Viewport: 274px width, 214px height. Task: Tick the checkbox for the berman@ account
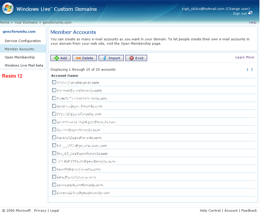[x=54, y=90]
